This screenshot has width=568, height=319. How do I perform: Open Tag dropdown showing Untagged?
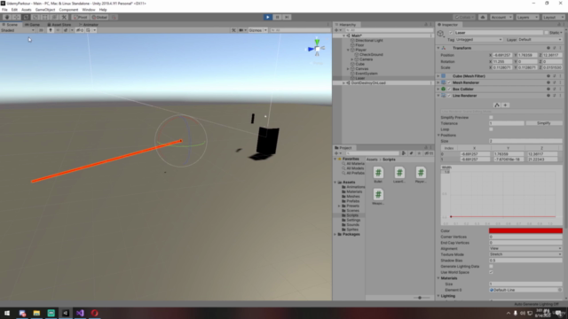pyautogui.click(x=479, y=39)
